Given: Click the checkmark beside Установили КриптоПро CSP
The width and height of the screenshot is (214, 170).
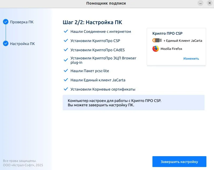Looking at the screenshot, I should click(x=66, y=40).
